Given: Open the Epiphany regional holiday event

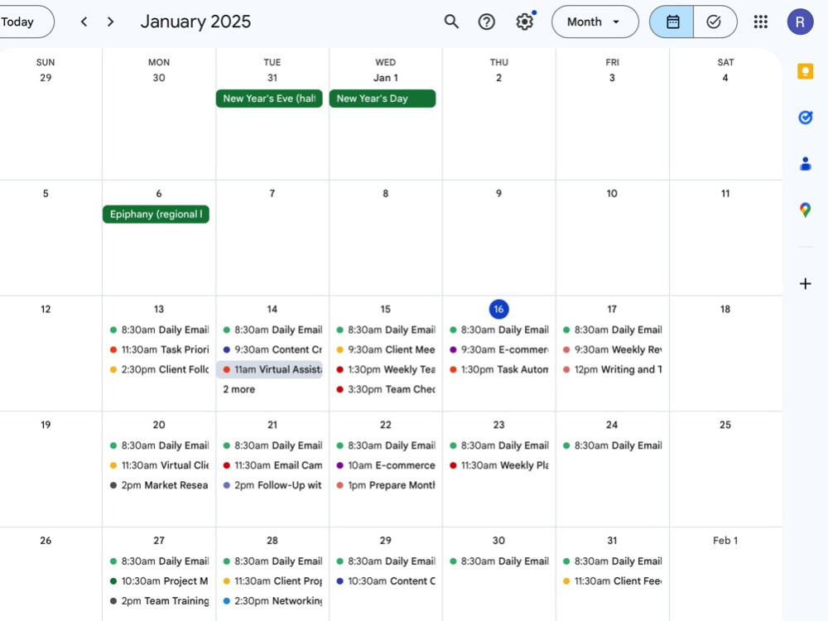Looking at the screenshot, I should (156, 214).
